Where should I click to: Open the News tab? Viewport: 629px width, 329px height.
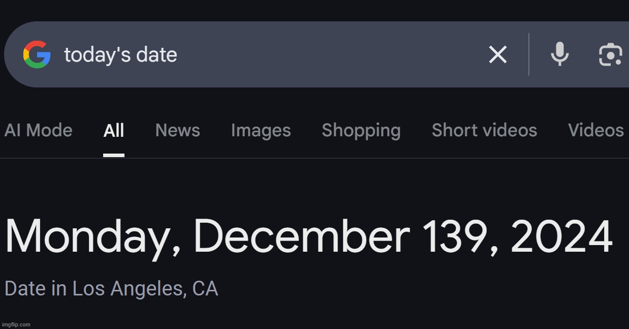tap(177, 131)
